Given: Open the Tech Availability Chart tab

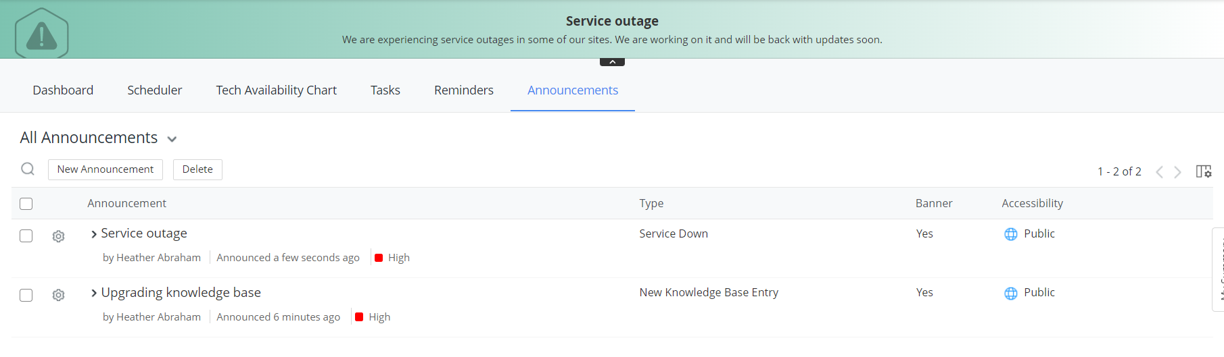Looking at the screenshot, I should coord(276,90).
